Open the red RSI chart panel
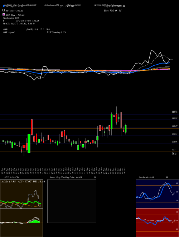The height and width of the screenshot is (237, 179). coord(157,223)
